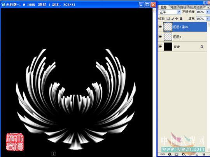The image size is (210, 157).
Task: Open the layers panel flyout menu
Action: (x=209, y=7)
